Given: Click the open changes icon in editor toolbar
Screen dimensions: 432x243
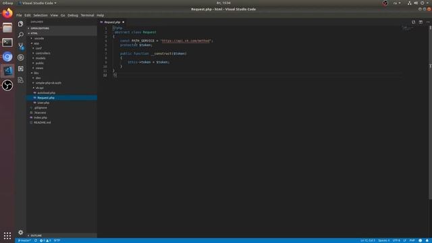Looking at the screenshot, I should click(x=413, y=22).
